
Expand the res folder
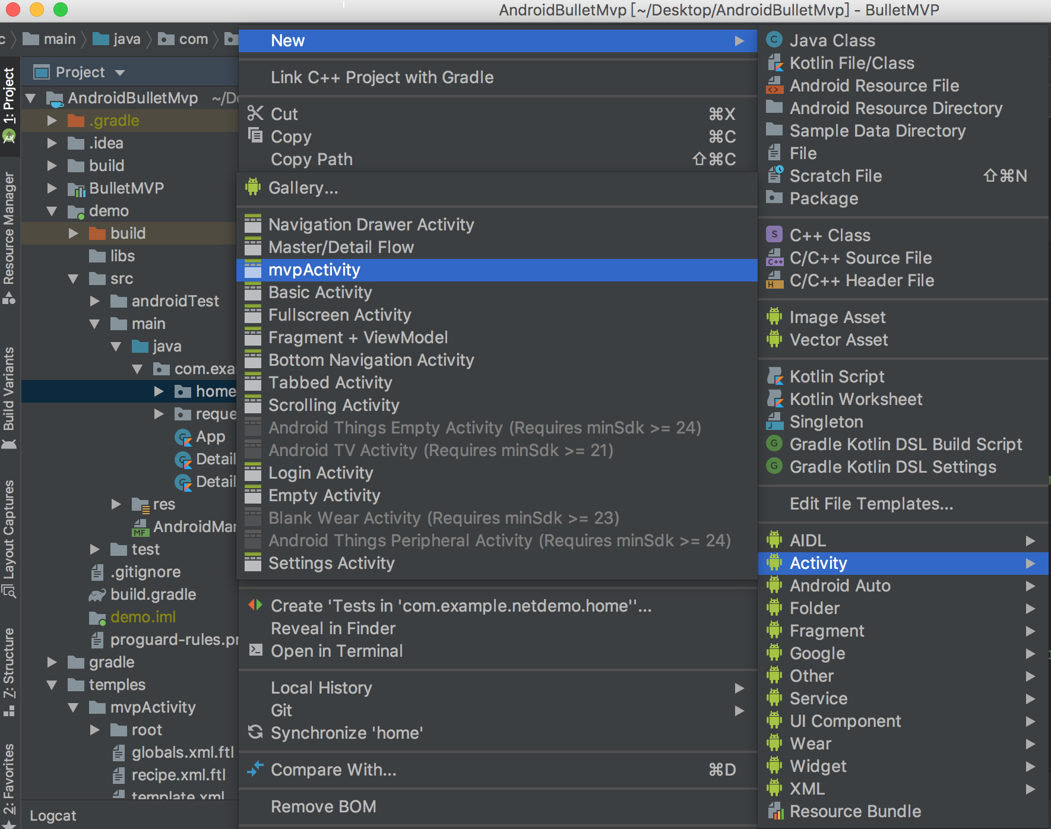tap(116, 504)
